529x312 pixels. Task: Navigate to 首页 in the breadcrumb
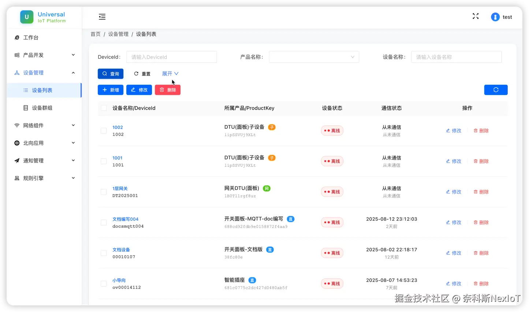click(95, 34)
